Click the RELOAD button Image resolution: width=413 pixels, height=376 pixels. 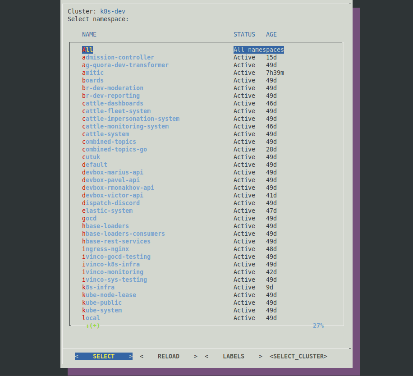tap(169, 356)
